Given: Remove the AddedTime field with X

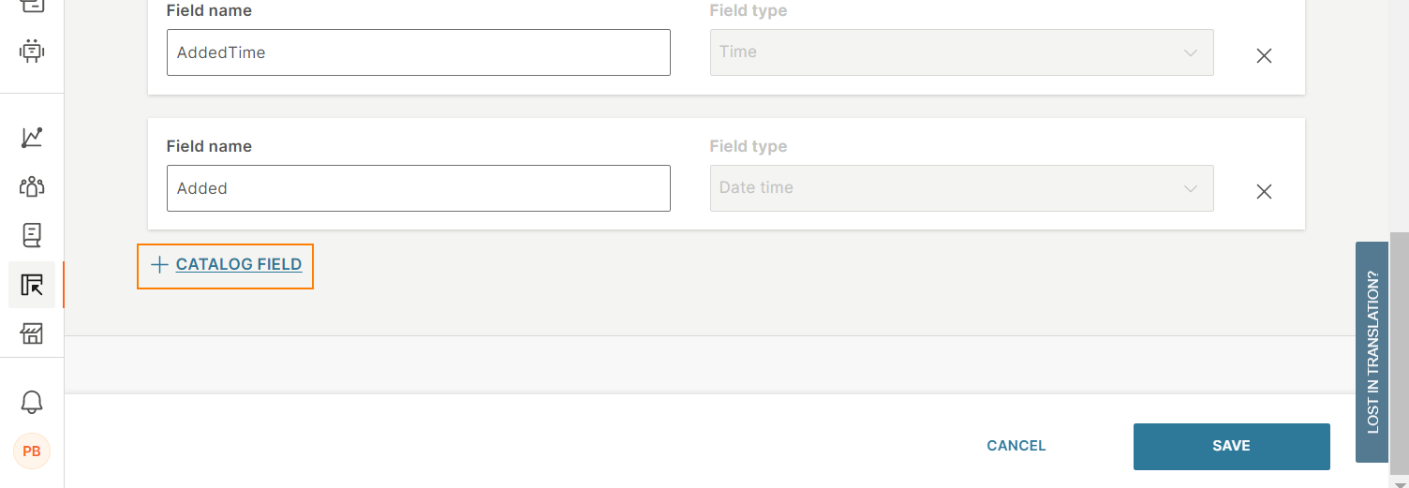Looking at the screenshot, I should tap(1264, 55).
